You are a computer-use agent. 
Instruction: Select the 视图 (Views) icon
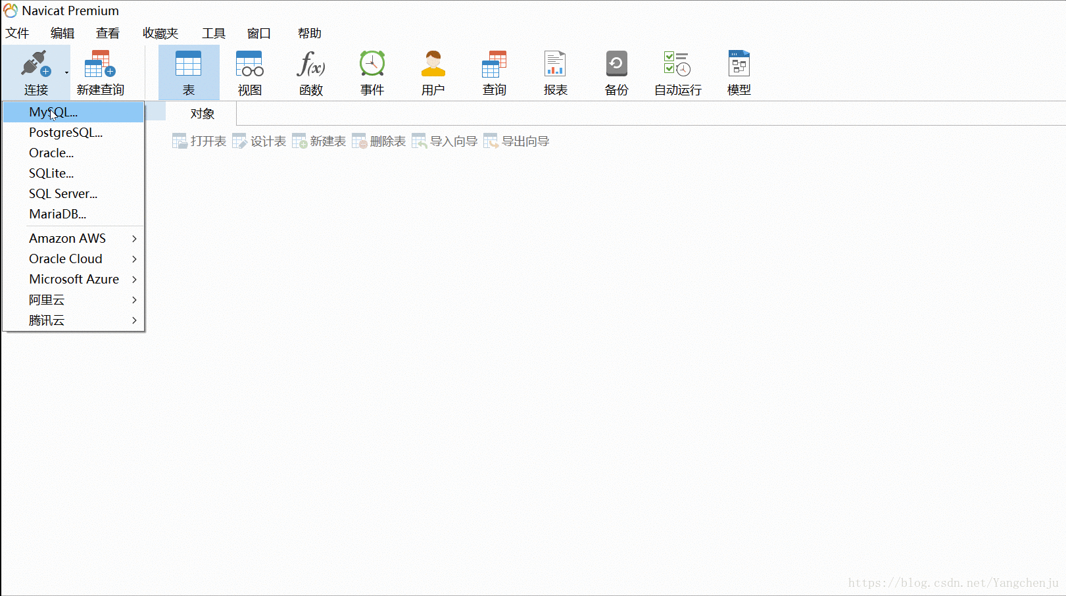(249, 71)
